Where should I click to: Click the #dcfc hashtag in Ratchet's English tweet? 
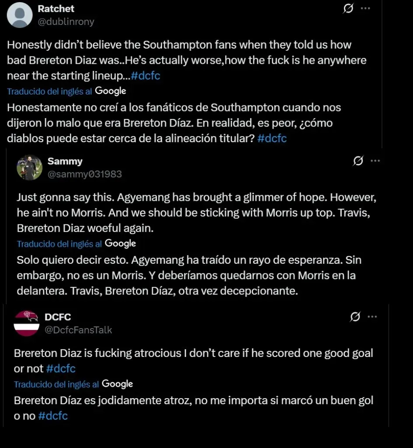[146, 76]
